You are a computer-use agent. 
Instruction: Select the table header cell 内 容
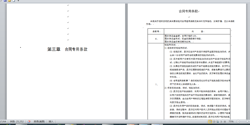coord(197,31)
